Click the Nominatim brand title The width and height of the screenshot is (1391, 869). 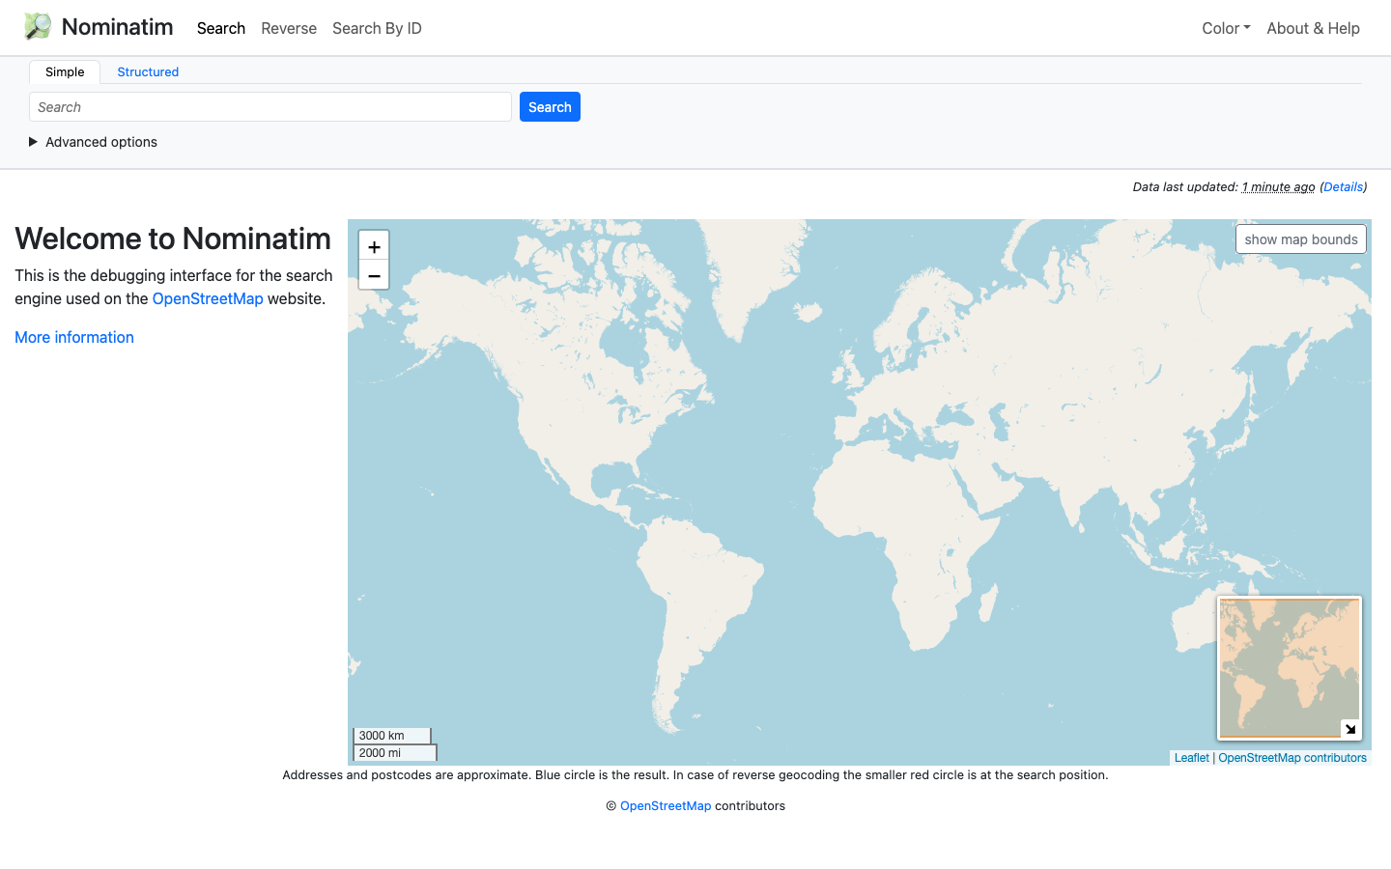tap(118, 27)
